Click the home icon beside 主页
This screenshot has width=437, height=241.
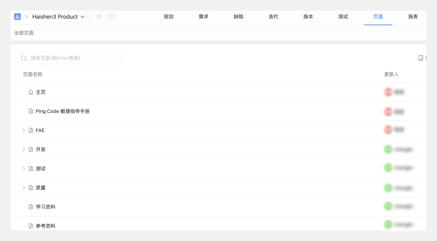pyautogui.click(x=31, y=92)
